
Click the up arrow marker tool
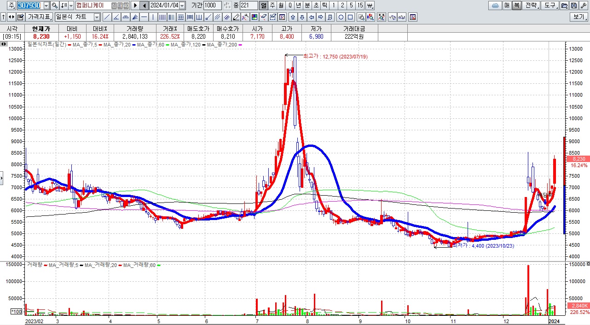pyautogui.click(x=293, y=17)
